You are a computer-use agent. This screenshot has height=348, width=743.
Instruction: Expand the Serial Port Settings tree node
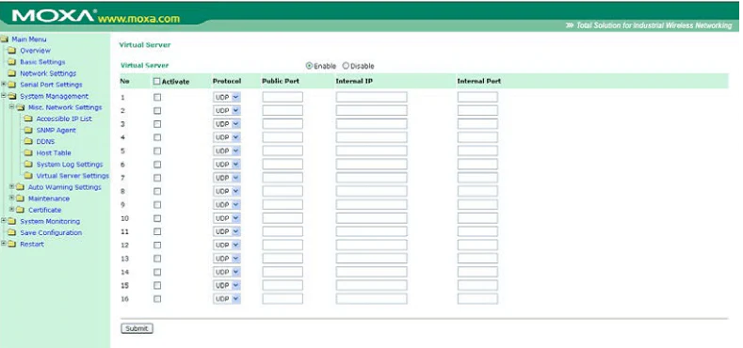pyautogui.click(x=4, y=85)
